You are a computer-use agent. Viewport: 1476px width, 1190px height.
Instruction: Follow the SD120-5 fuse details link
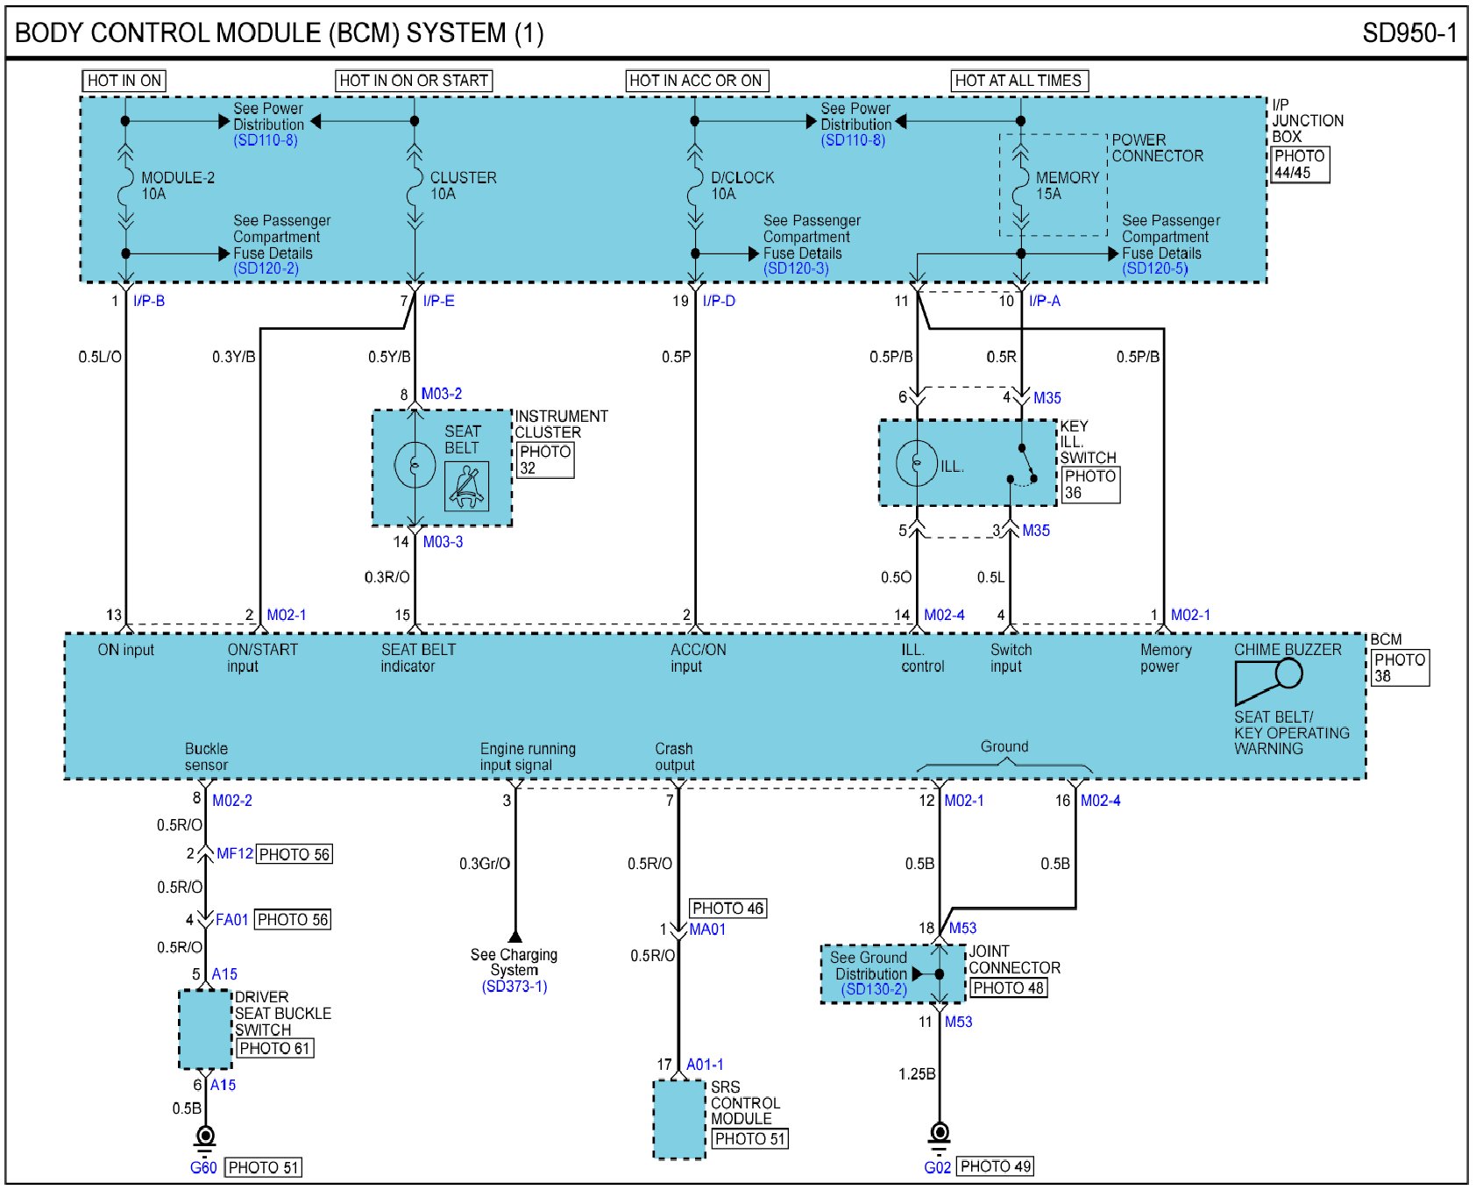[x=1154, y=268]
